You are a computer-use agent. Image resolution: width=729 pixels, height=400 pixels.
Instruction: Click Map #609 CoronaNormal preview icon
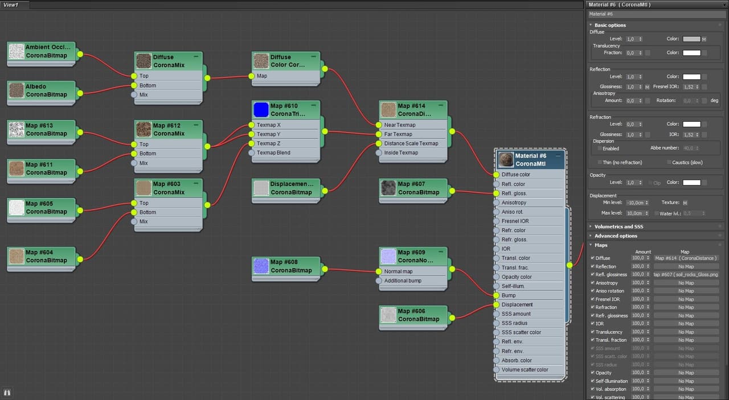coord(388,256)
